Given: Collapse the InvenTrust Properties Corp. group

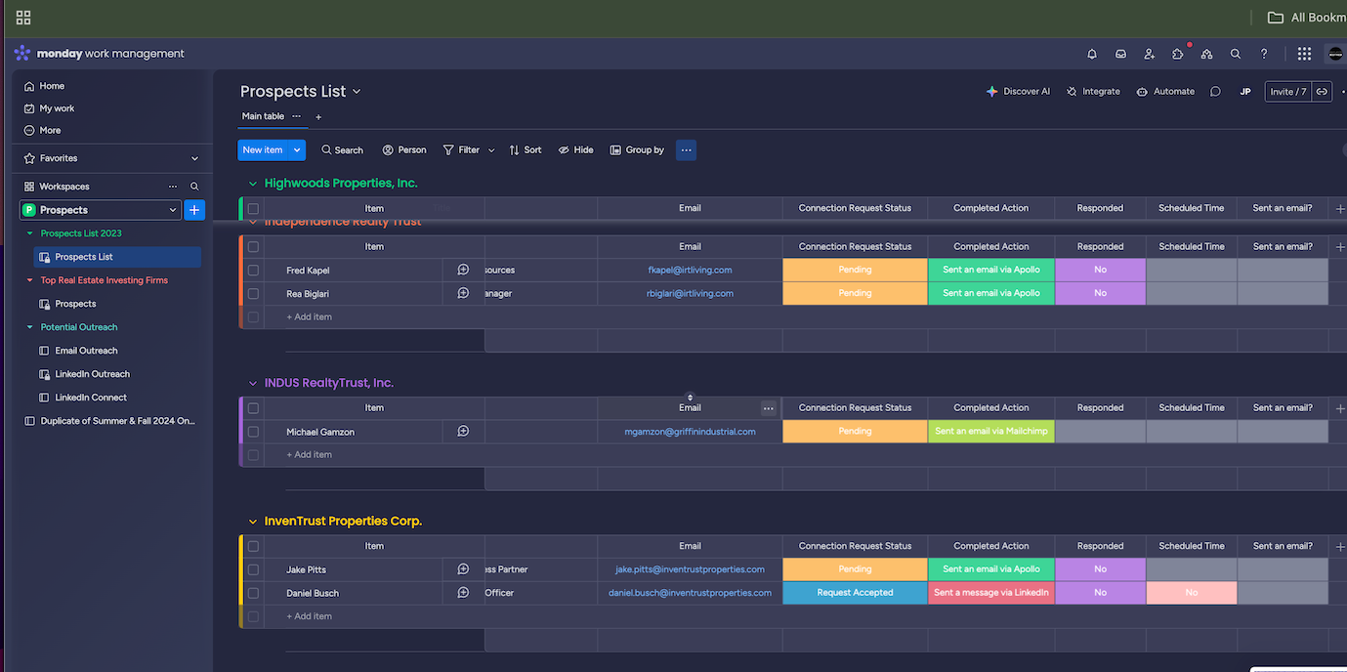Looking at the screenshot, I should pyautogui.click(x=253, y=522).
